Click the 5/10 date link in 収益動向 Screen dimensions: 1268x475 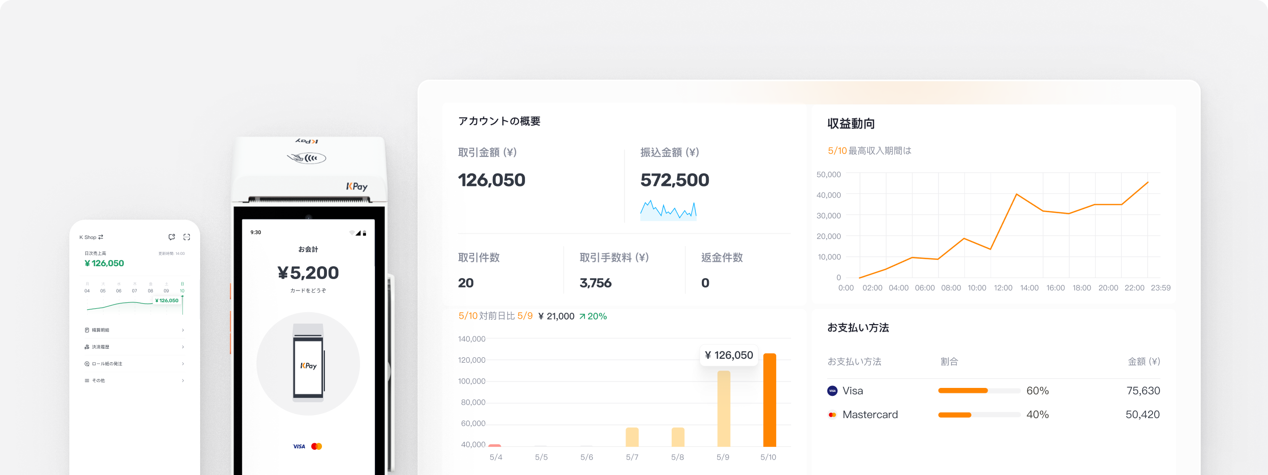pos(837,151)
